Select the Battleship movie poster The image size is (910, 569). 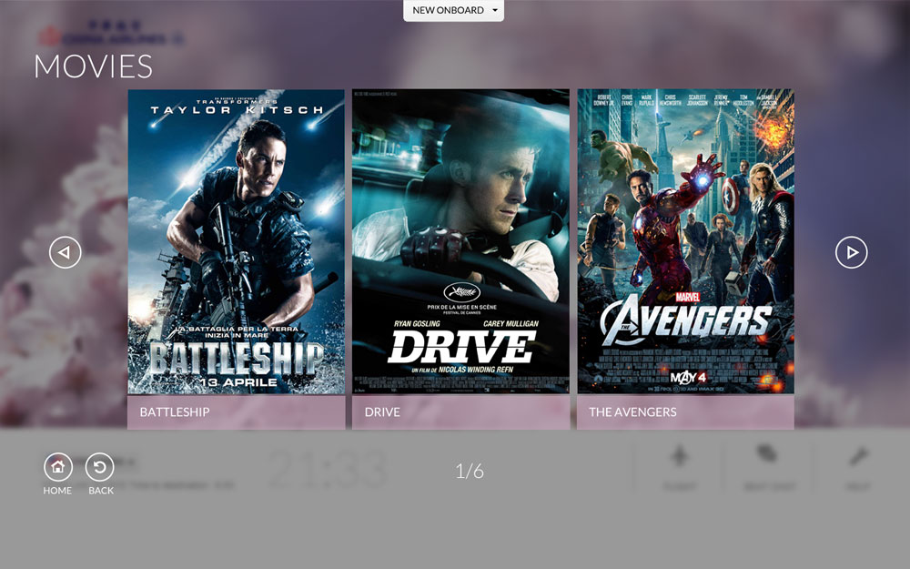pyautogui.click(x=236, y=241)
